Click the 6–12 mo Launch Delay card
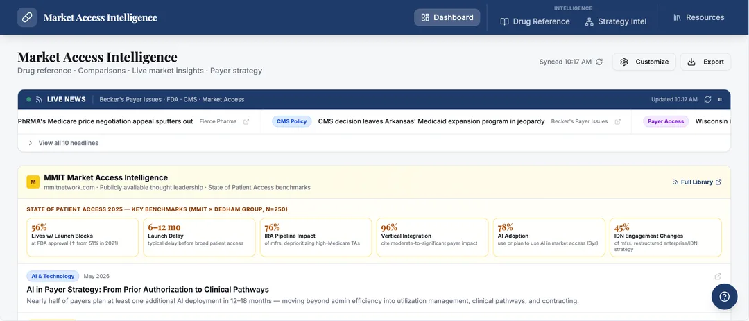Screen dimensions: 749x321 click(x=199, y=237)
